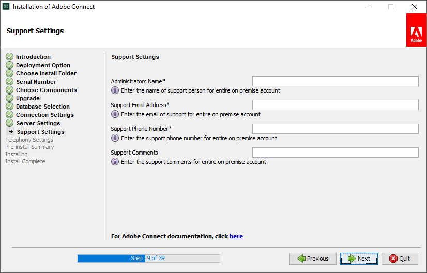Select the Choose Install Folder step label
Viewport: 427px width, 273px height.
click(x=46, y=73)
